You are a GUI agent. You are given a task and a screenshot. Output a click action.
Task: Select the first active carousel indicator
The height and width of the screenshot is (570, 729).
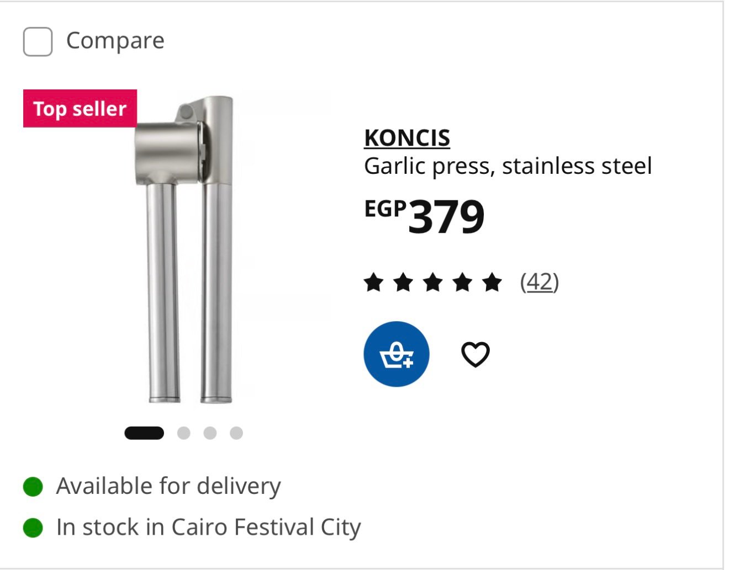pyautogui.click(x=144, y=433)
